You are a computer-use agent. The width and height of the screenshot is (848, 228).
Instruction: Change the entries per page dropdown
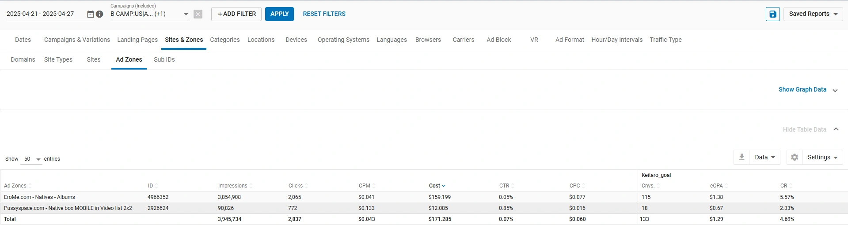tap(32, 159)
